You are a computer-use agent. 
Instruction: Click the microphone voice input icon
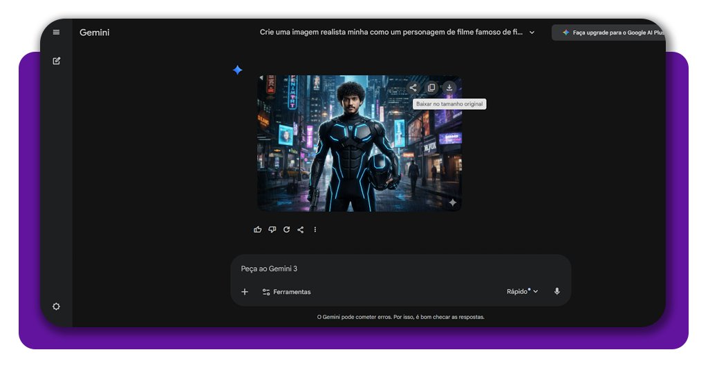click(x=557, y=291)
